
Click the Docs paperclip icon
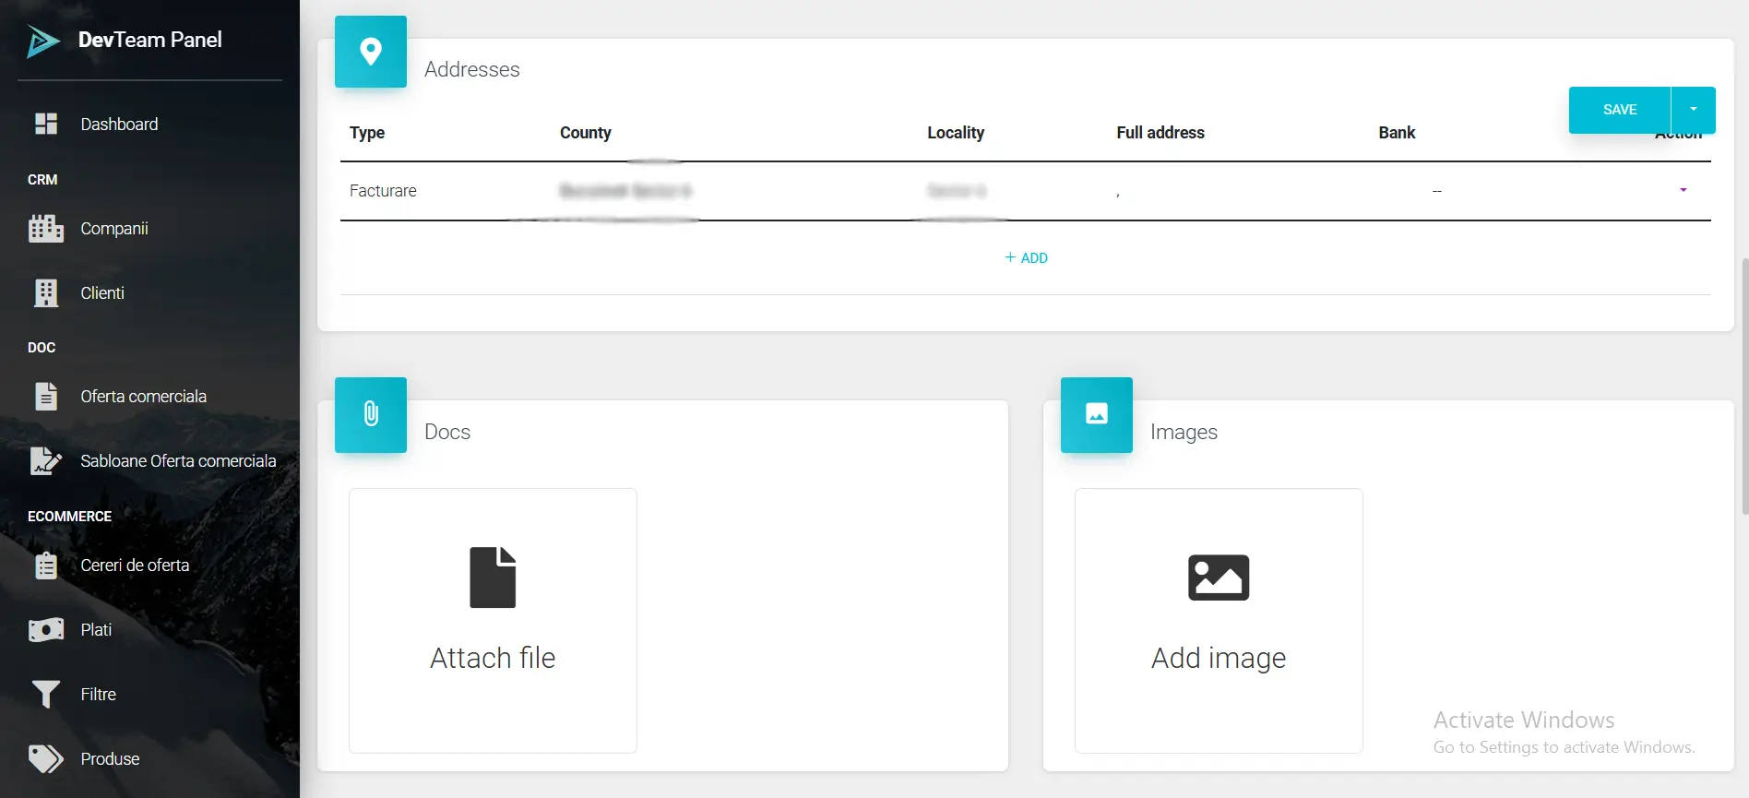[x=371, y=414]
